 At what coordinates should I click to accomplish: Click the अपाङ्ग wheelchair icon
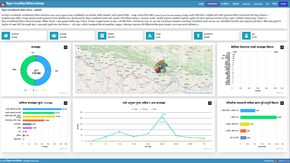click(x=150, y=36)
